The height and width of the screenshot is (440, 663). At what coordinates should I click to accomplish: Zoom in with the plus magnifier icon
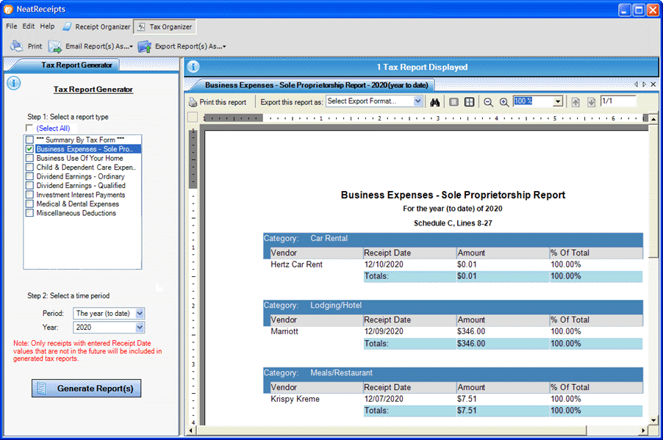tap(504, 102)
